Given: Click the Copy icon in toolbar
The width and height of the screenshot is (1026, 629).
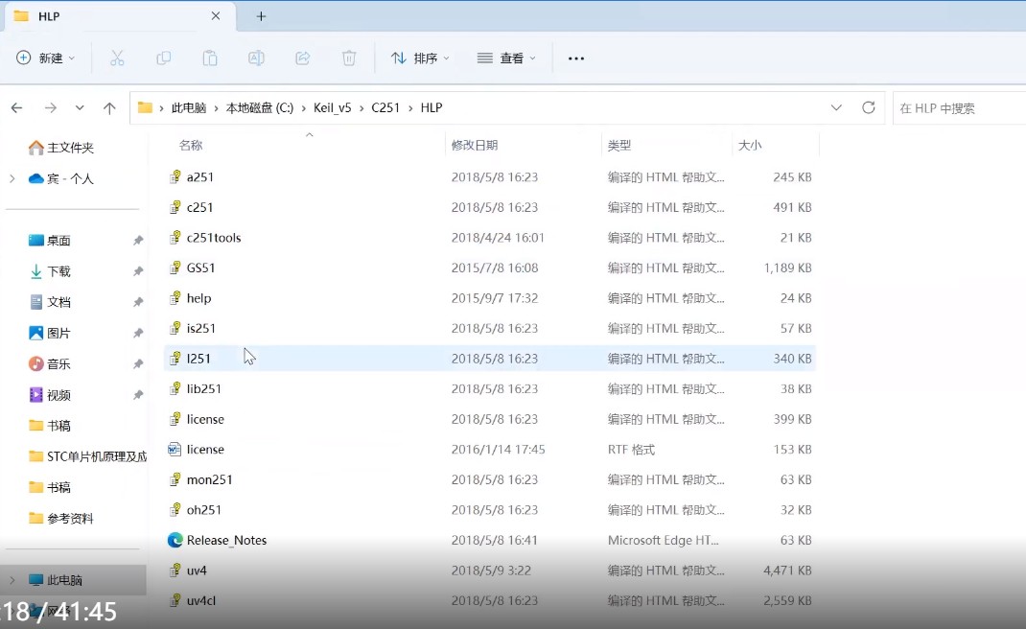Looking at the screenshot, I should click(x=163, y=58).
